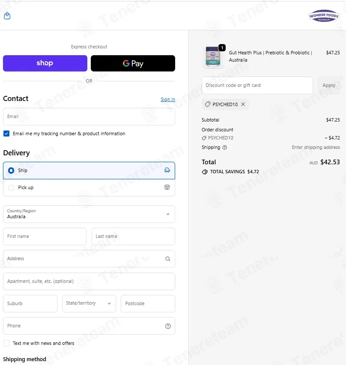Uncheck Email me tracking number checkbox
Screen dimensions: 346x365
coord(6,134)
